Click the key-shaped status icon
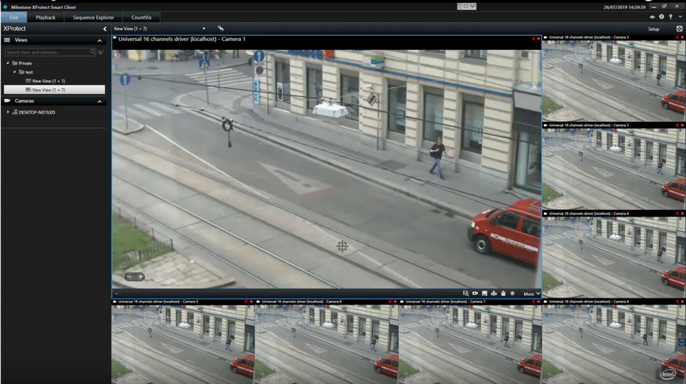Image resolution: width=686 pixels, height=384 pixels. tap(671, 17)
